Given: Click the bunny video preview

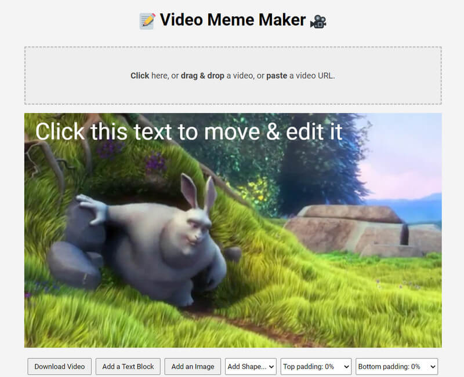Looking at the screenshot, I should [233, 230].
